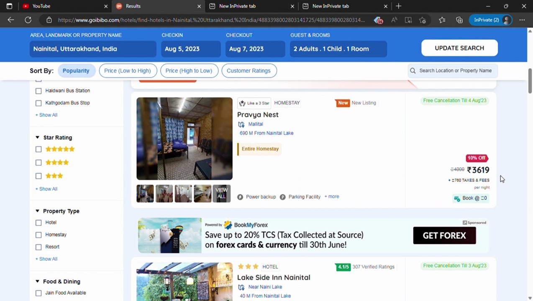Click the UPDATE SEARCH button
Viewport: 533px width, 301px height.
click(459, 48)
